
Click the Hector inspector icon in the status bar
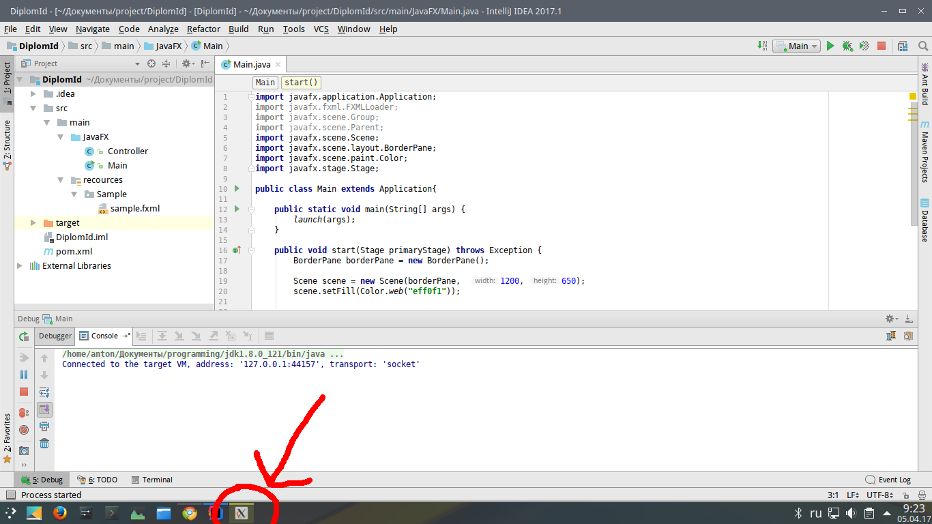pyautogui.click(x=921, y=495)
